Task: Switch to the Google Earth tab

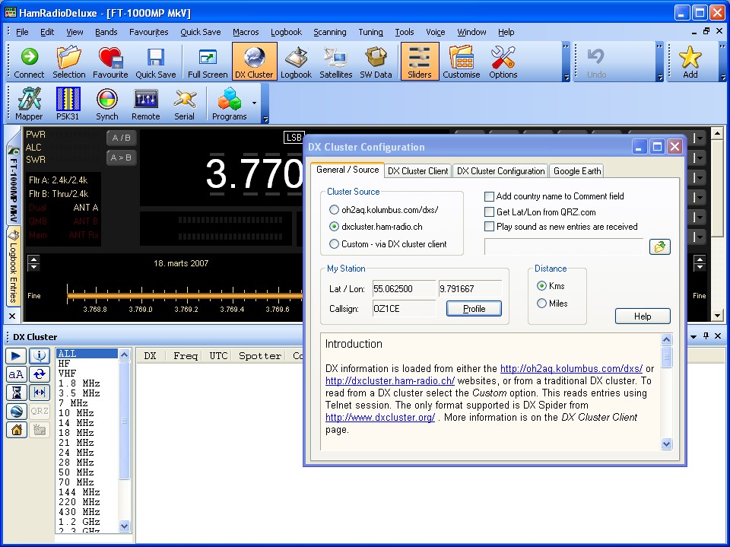Action: point(577,171)
